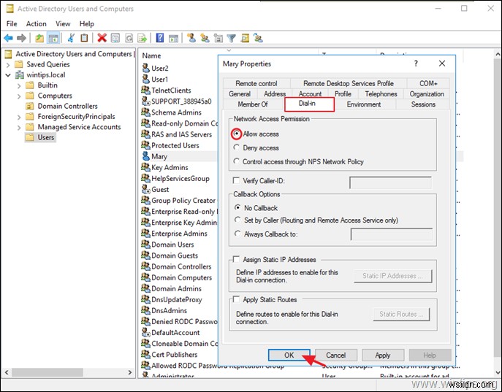This screenshot has height=392, width=502.
Task: Click the Paste clipboard icon
Action: click(84, 38)
